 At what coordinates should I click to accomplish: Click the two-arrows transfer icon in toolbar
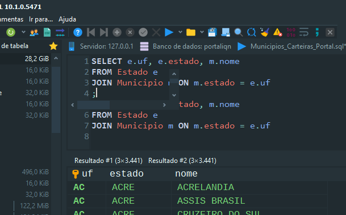tap(60, 32)
